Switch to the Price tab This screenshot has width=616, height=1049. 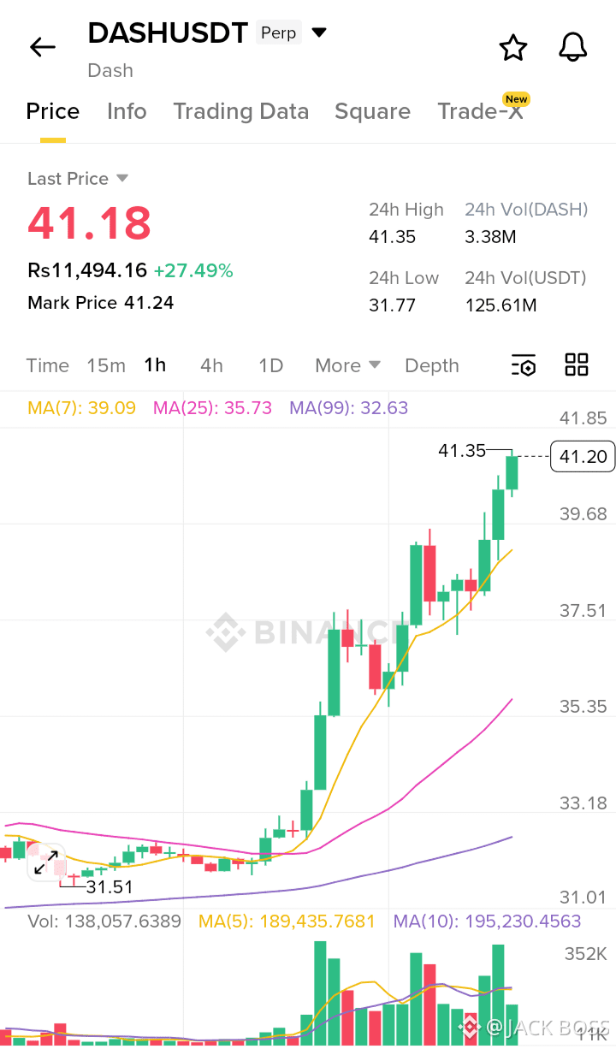pos(53,111)
